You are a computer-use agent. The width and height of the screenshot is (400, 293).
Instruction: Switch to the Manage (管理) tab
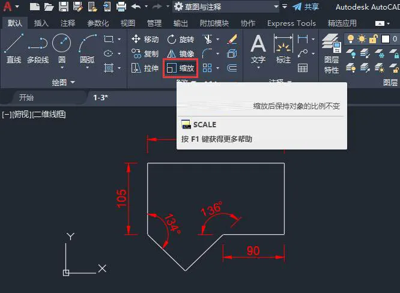click(x=154, y=23)
